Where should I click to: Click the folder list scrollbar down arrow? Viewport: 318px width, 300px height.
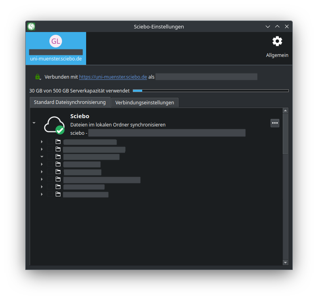286,262
